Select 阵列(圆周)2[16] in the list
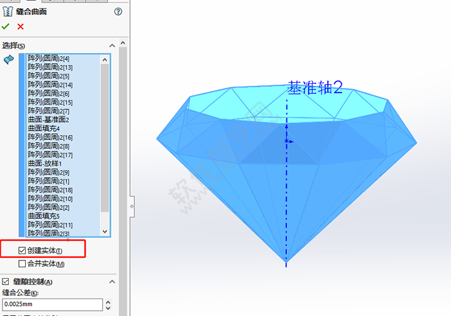Image resolution: width=451 pixels, height=316 pixels. click(x=50, y=137)
